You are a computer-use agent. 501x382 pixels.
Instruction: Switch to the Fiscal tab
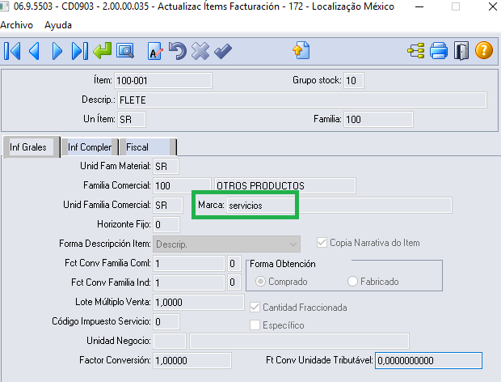(x=148, y=147)
